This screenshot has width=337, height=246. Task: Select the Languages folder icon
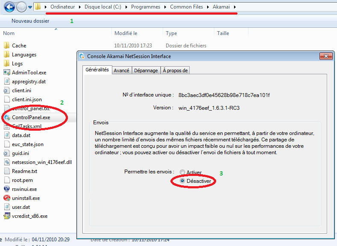[x=7, y=54]
